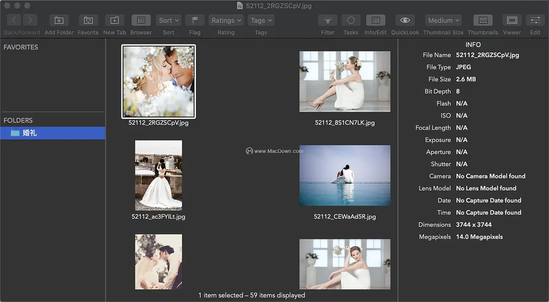
Task: Click the filename label 52112_8S1CN7LK.jpg
Action: [345, 123]
